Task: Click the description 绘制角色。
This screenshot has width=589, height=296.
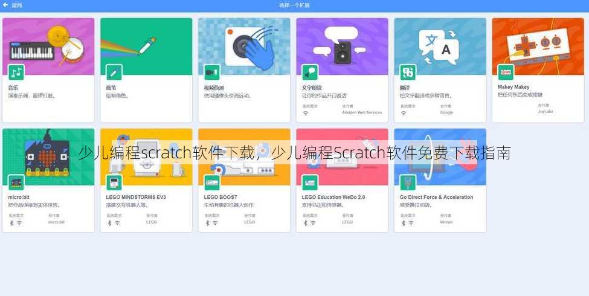Action: point(118,96)
